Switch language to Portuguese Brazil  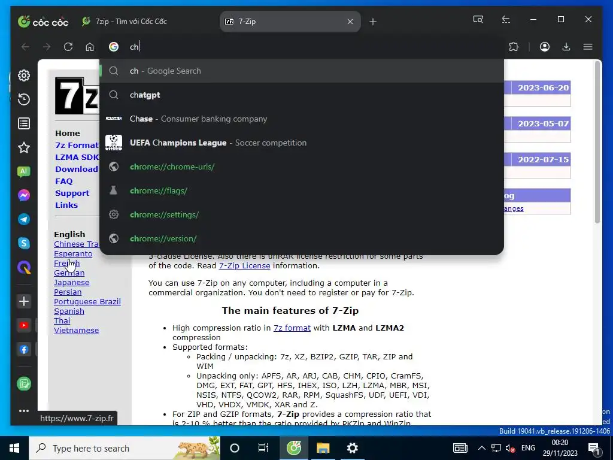point(87,302)
